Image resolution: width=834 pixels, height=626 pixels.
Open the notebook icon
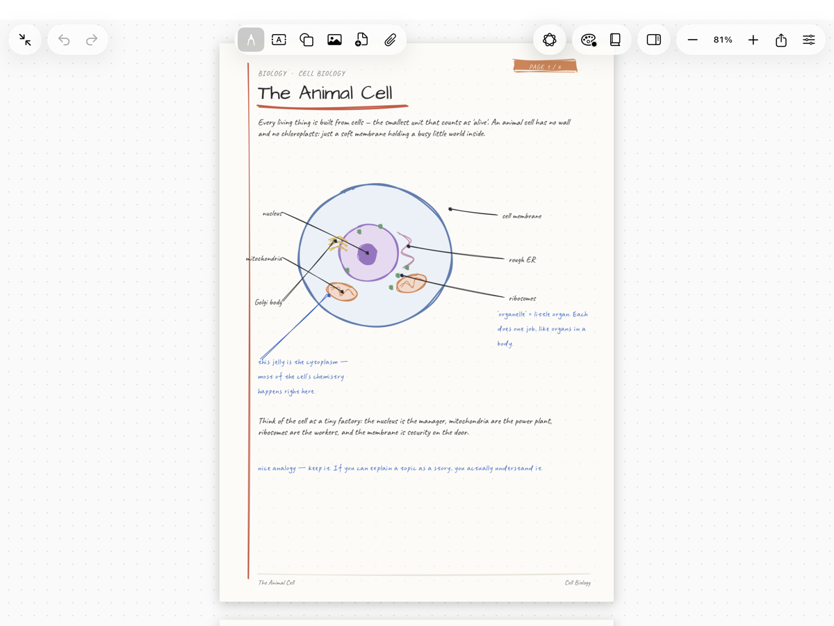click(615, 40)
